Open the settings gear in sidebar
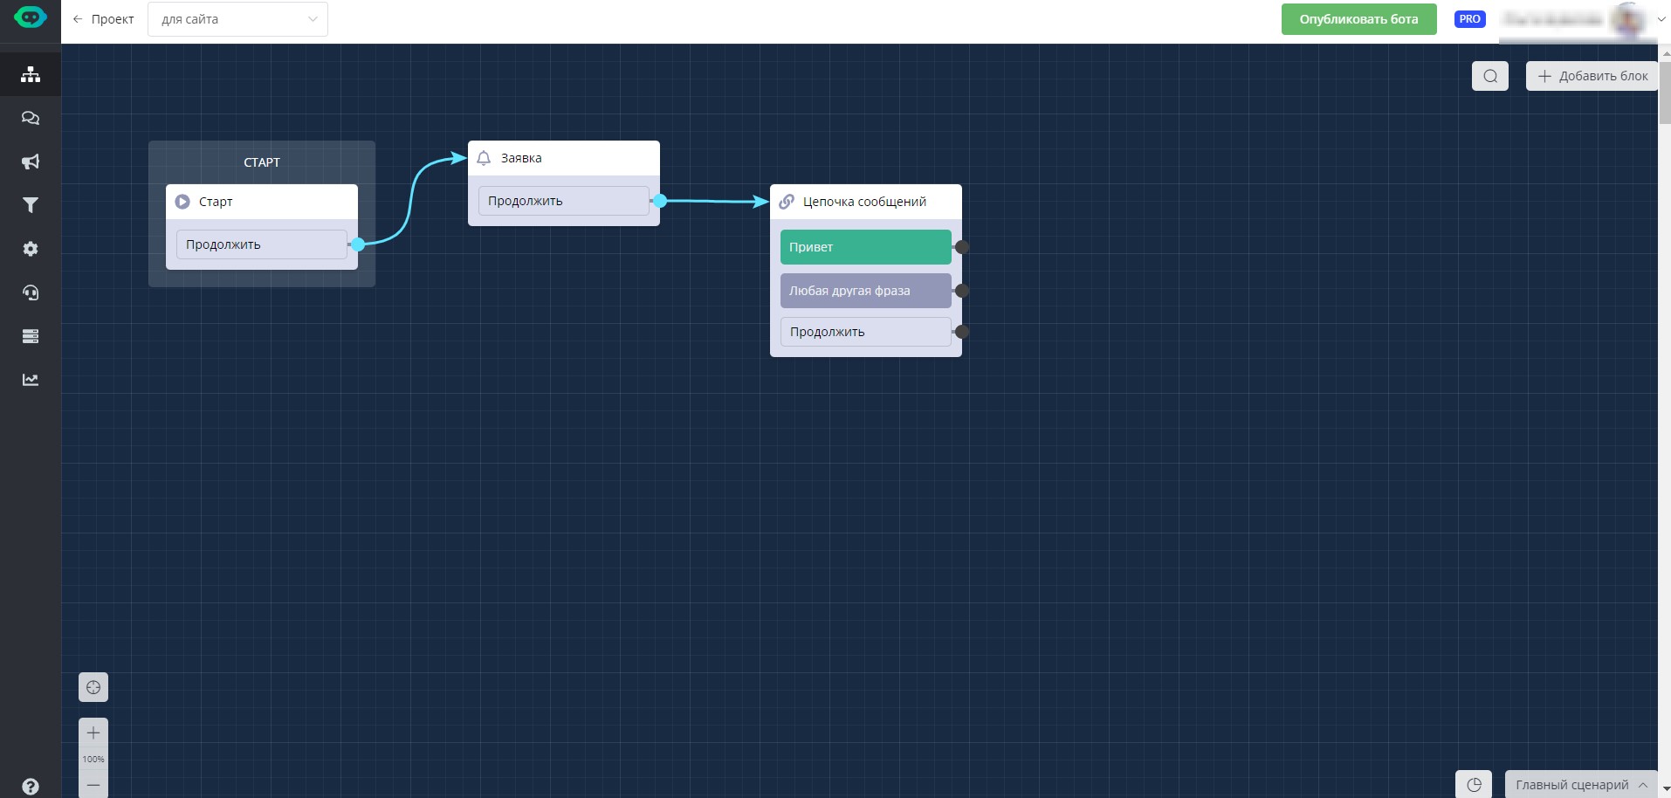The image size is (1671, 798). pos(31,249)
